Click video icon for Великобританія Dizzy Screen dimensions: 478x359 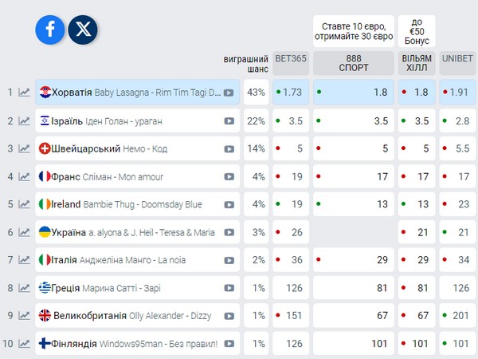point(229,316)
